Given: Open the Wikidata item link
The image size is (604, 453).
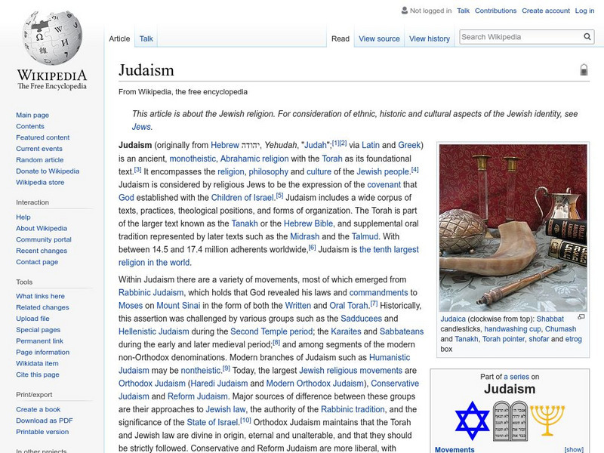Looking at the screenshot, I should (x=37, y=363).
